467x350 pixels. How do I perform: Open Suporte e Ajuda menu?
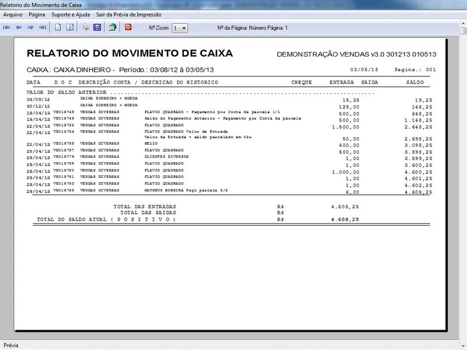(x=71, y=15)
